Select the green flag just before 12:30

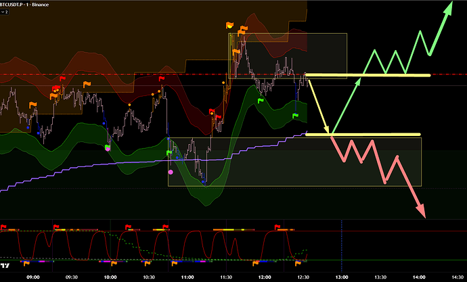tap(296, 116)
